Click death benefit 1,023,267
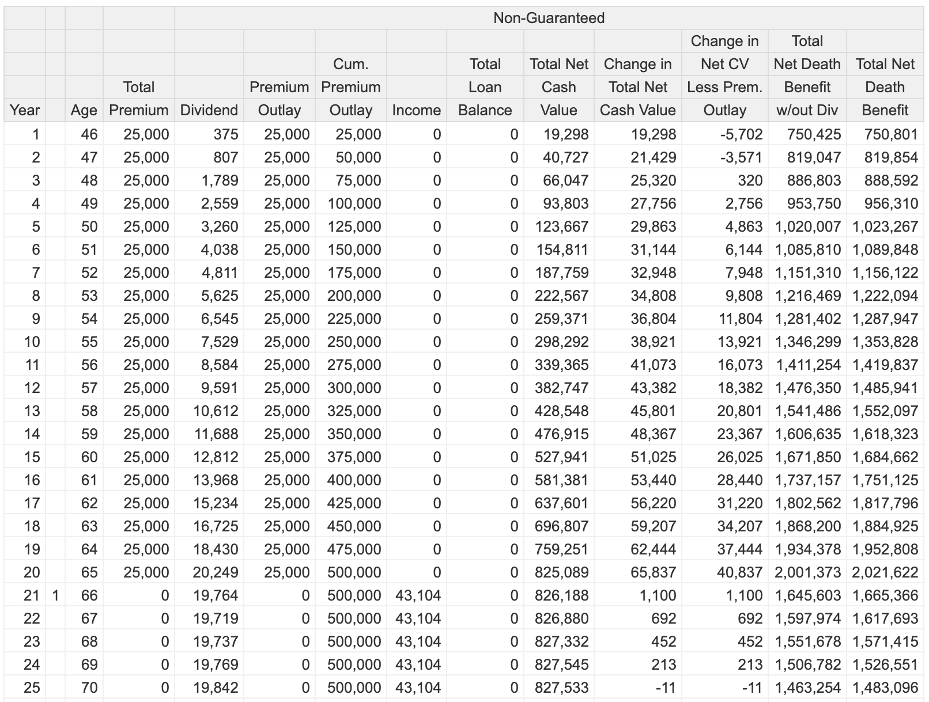Screen dimensions: 929x702 point(885,227)
